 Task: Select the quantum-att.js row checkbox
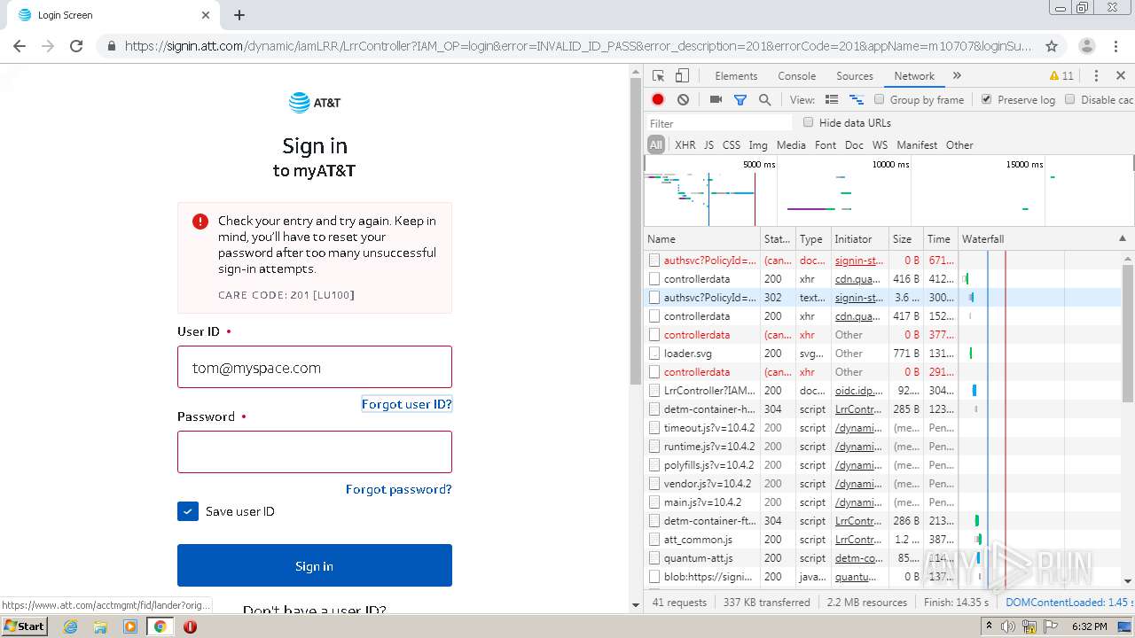click(654, 558)
